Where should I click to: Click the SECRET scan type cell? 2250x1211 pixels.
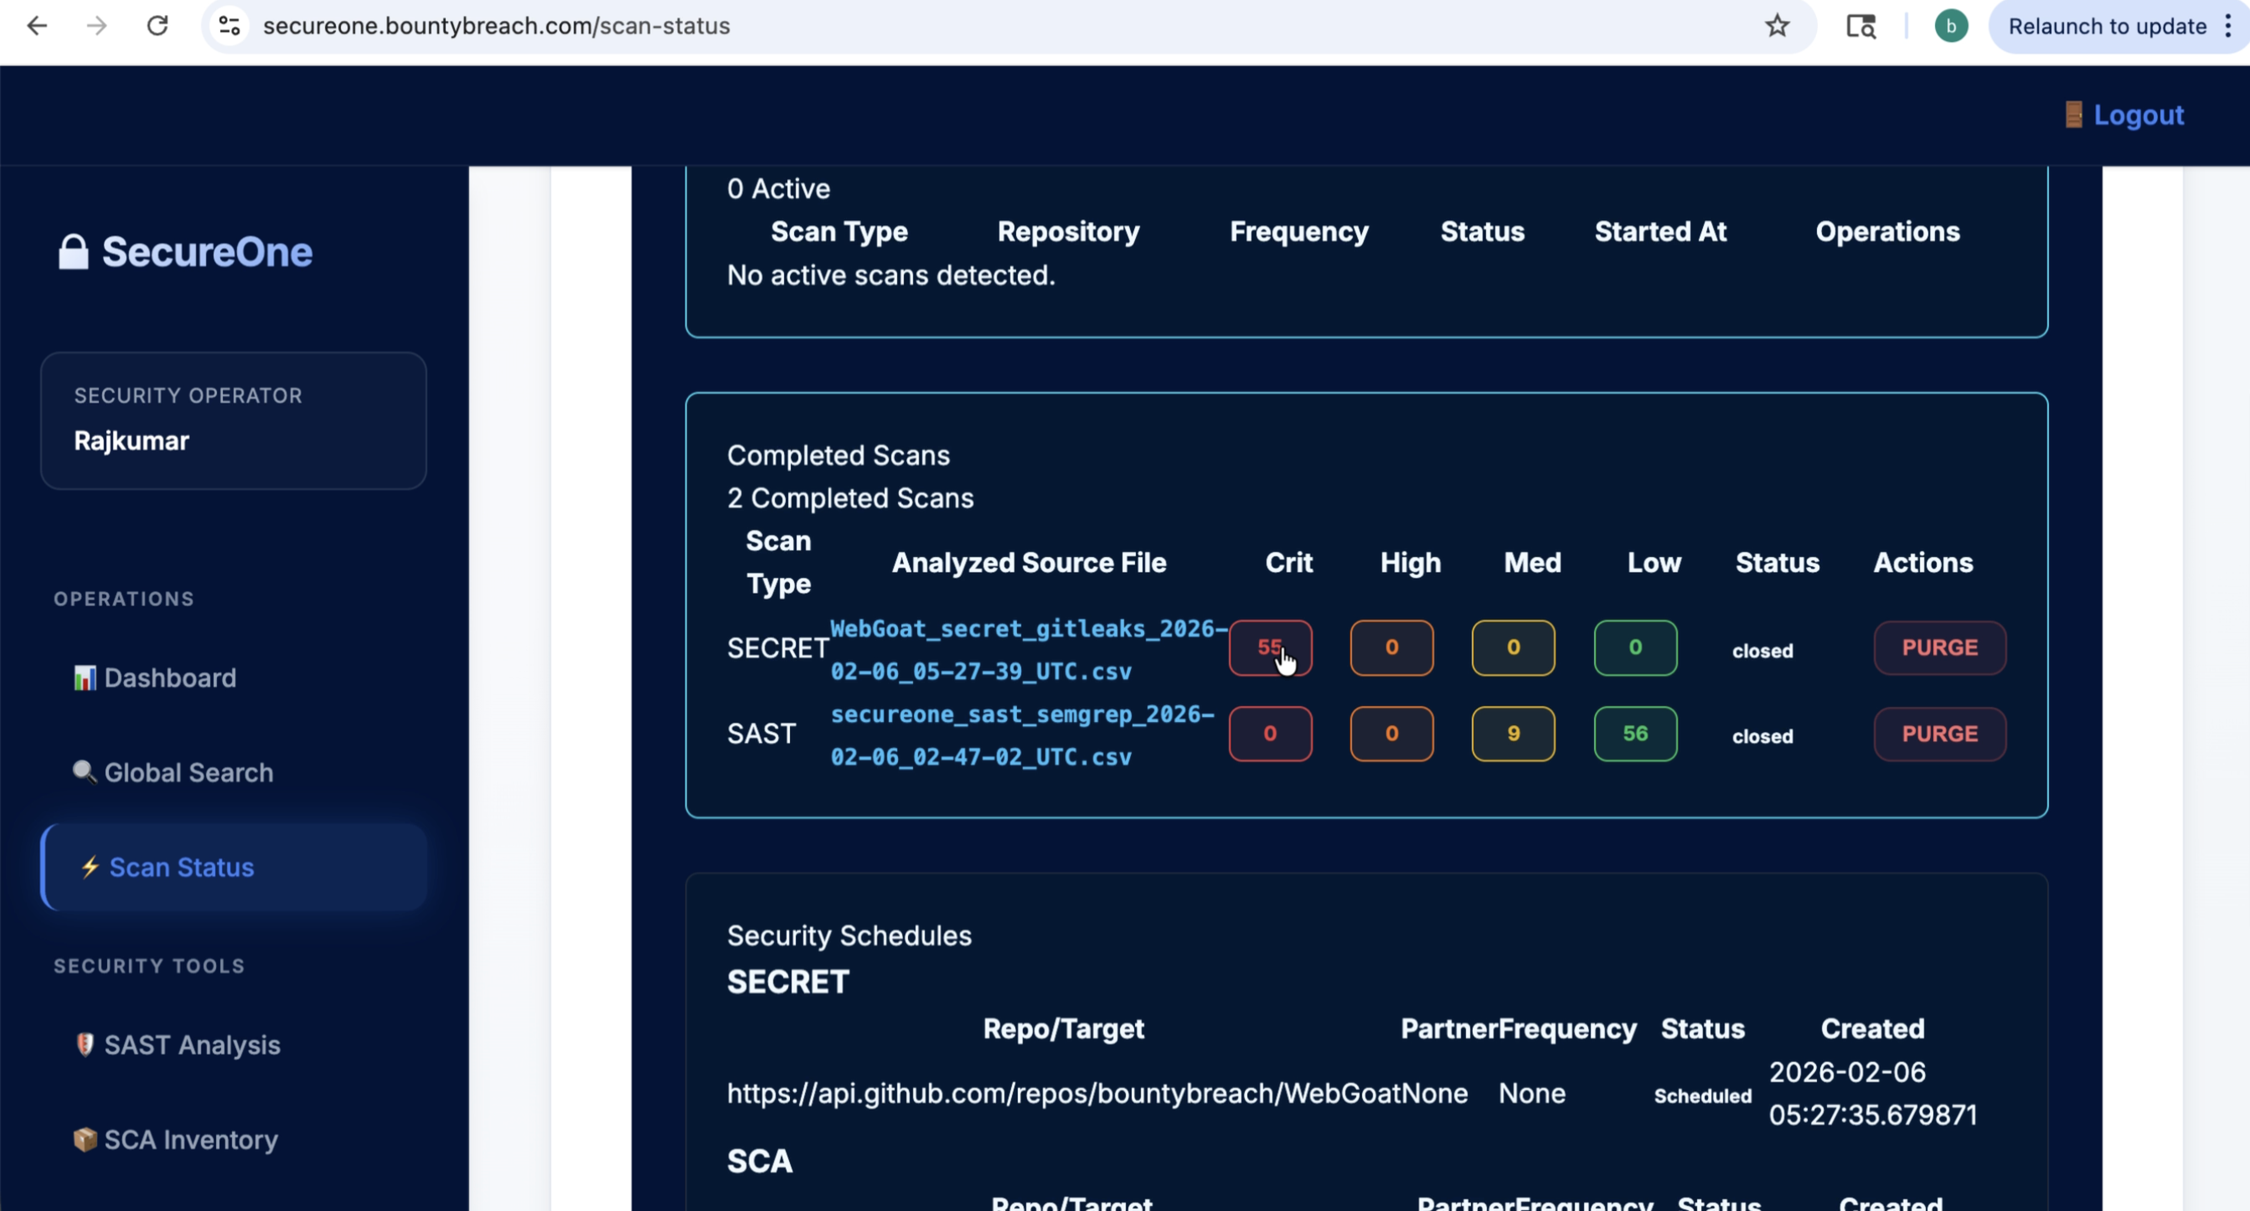point(777,648)
